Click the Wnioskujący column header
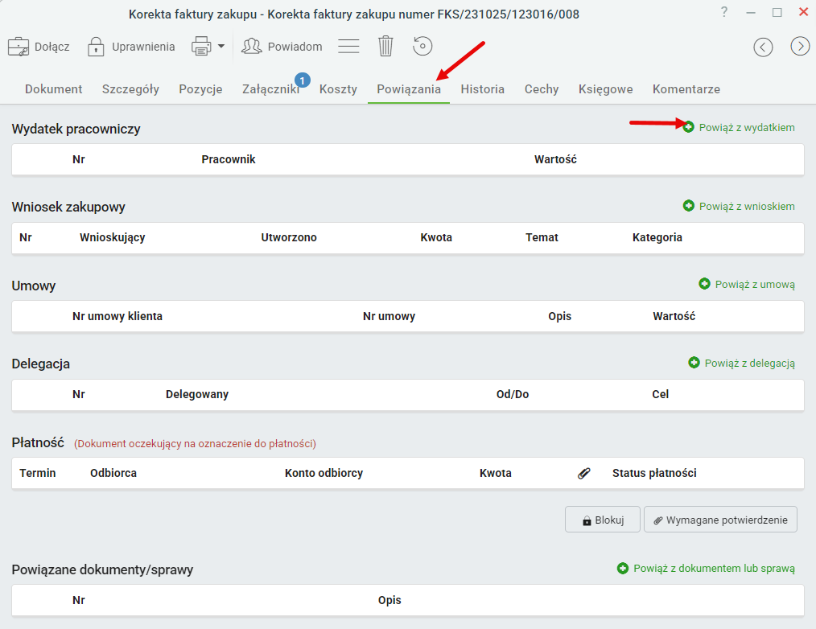The image size is (816, 629). [x=113, y=237]
